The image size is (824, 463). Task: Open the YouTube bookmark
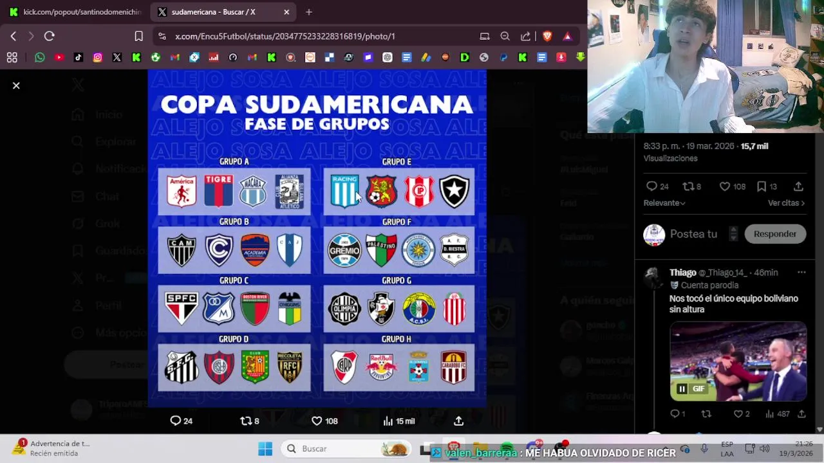point(59,58)
